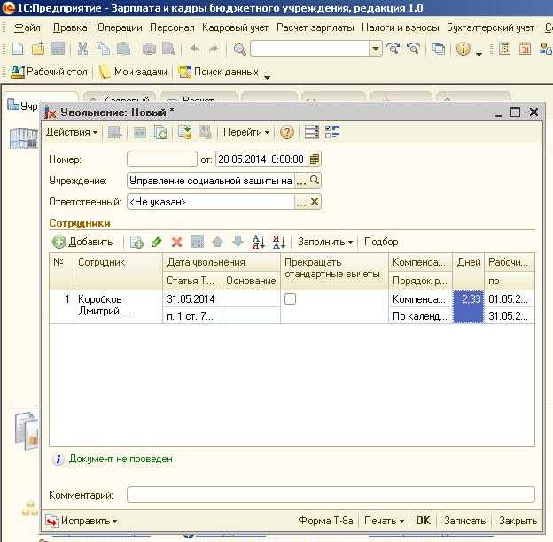This screenshot has width=553, height=542.
Task: Select По календ... calculation order cell
Action: click(420, 316)
